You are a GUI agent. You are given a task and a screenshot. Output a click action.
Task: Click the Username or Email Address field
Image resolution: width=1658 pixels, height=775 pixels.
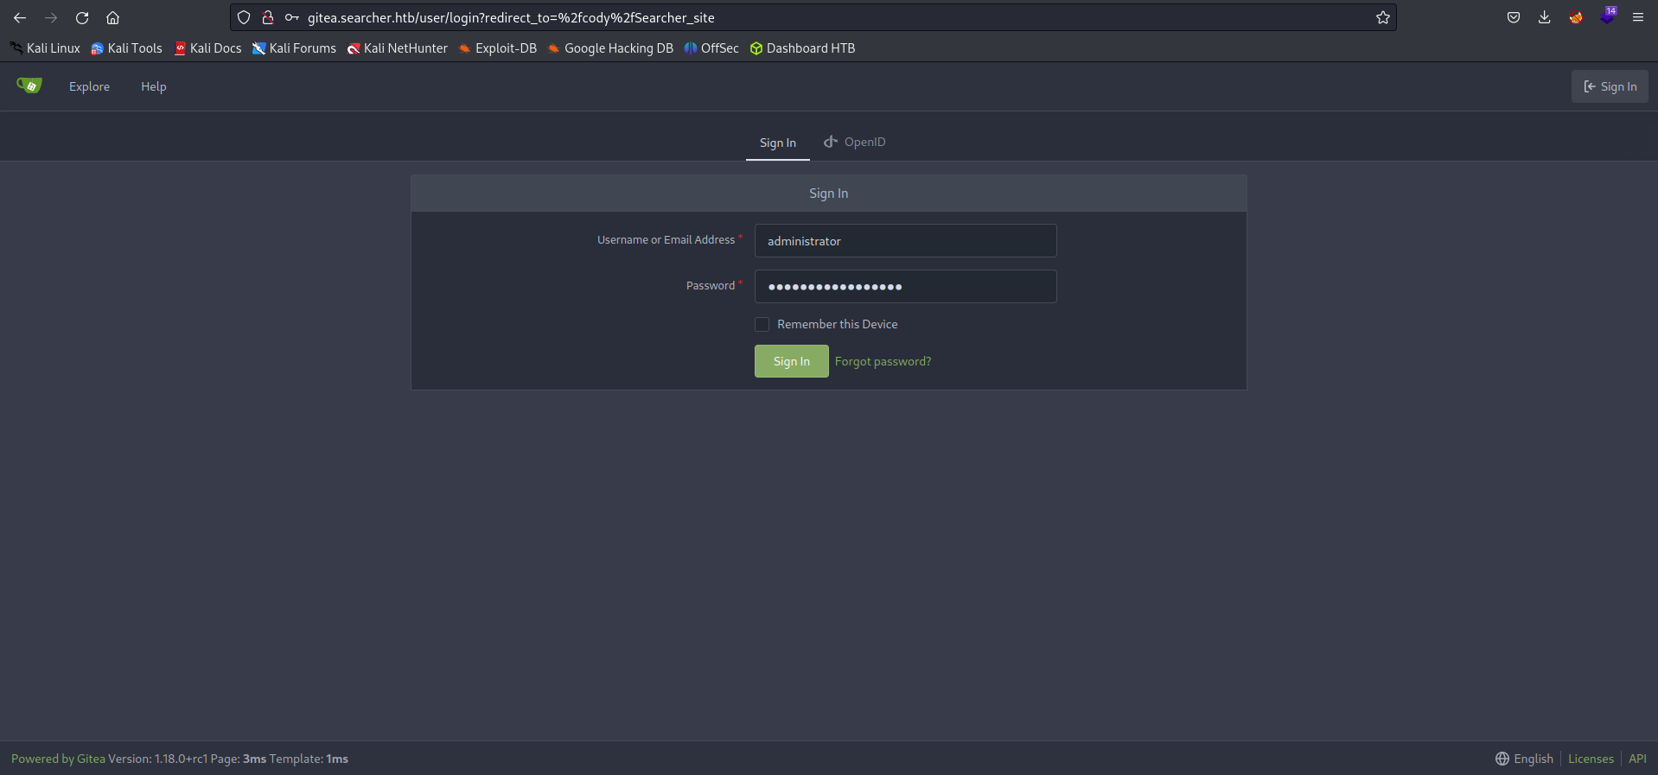tap(905, 241)
